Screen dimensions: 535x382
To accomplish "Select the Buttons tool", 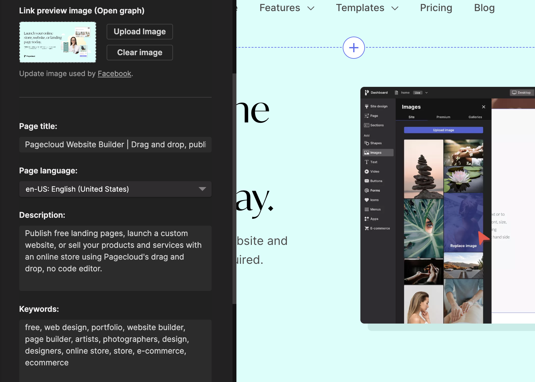I will point(376,181).
